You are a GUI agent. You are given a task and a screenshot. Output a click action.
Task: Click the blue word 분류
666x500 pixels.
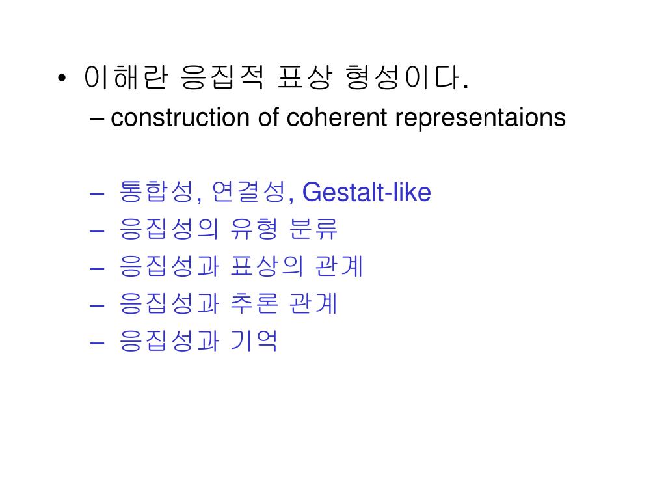[x=313, y=229]
